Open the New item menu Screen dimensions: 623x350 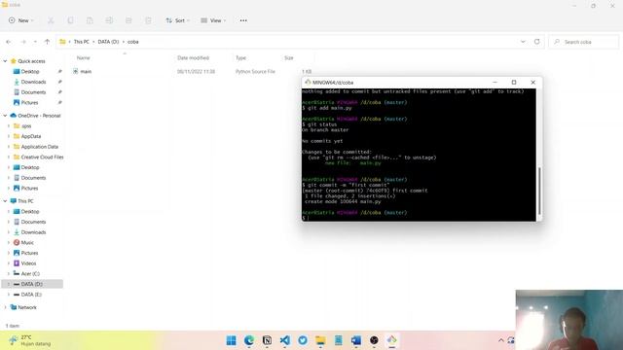pos(20,20)
